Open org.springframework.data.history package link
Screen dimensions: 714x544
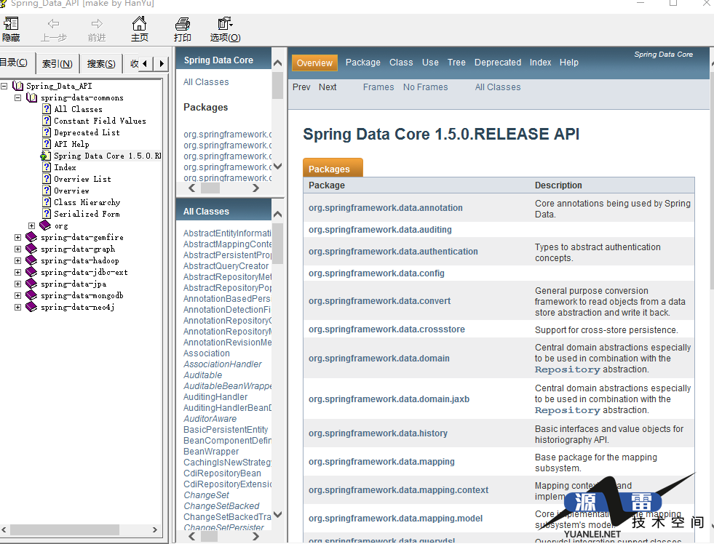(x=378, y=433)
